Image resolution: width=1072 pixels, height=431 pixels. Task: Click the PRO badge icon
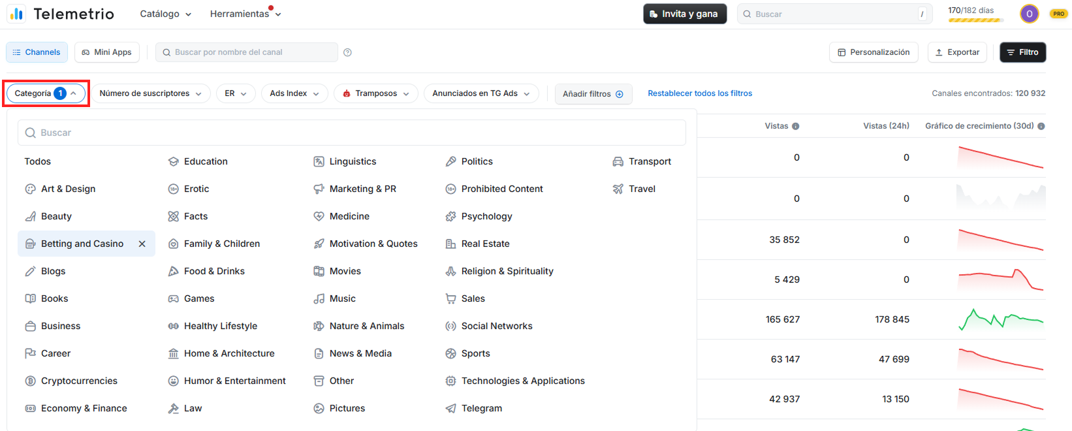coord(1058,14)
